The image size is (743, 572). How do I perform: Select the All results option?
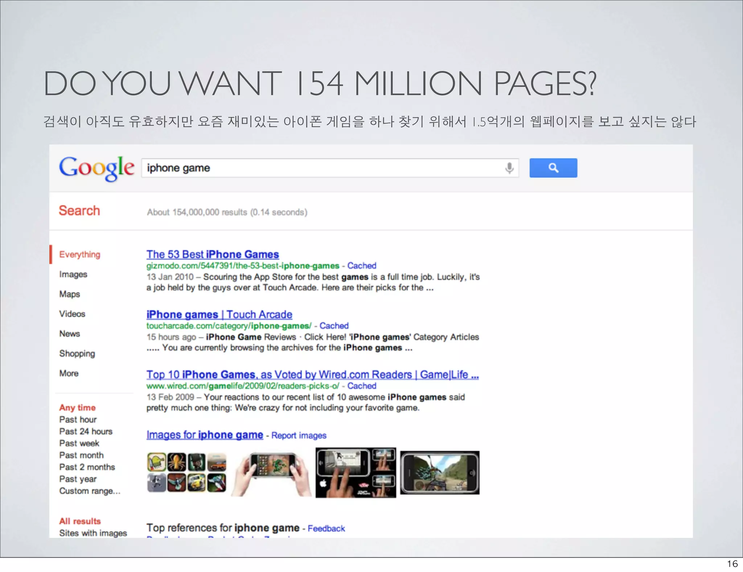tap(80, 521)
